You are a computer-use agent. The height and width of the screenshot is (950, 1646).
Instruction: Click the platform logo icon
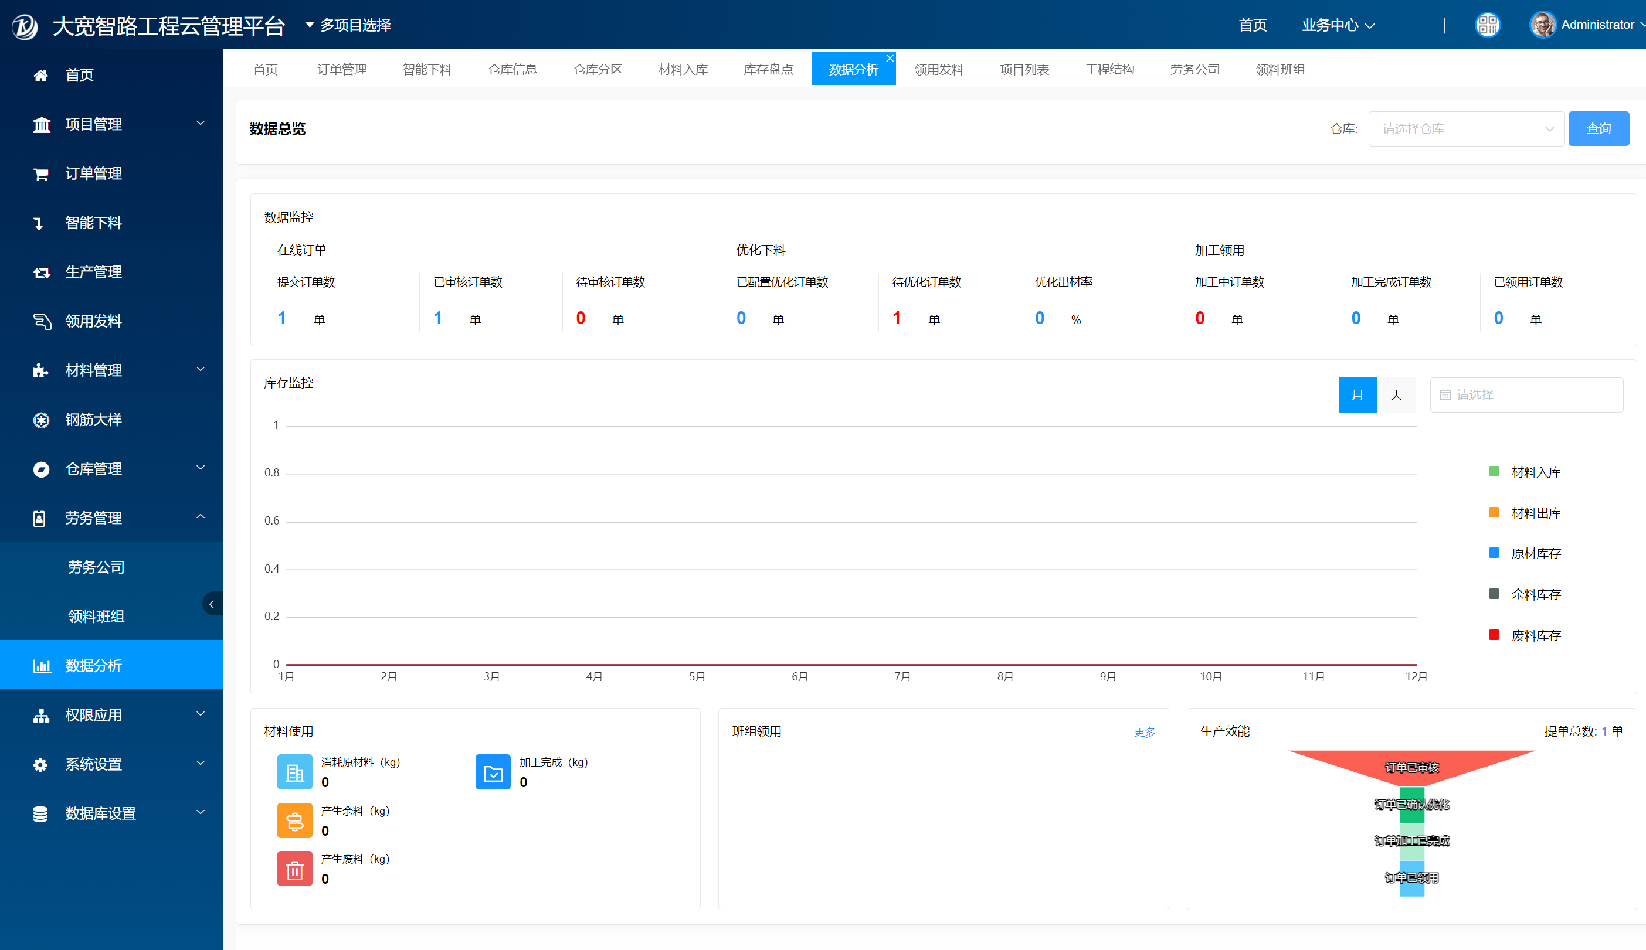point(25,26)
